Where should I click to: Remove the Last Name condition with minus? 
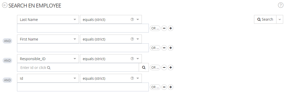(164, 28)
